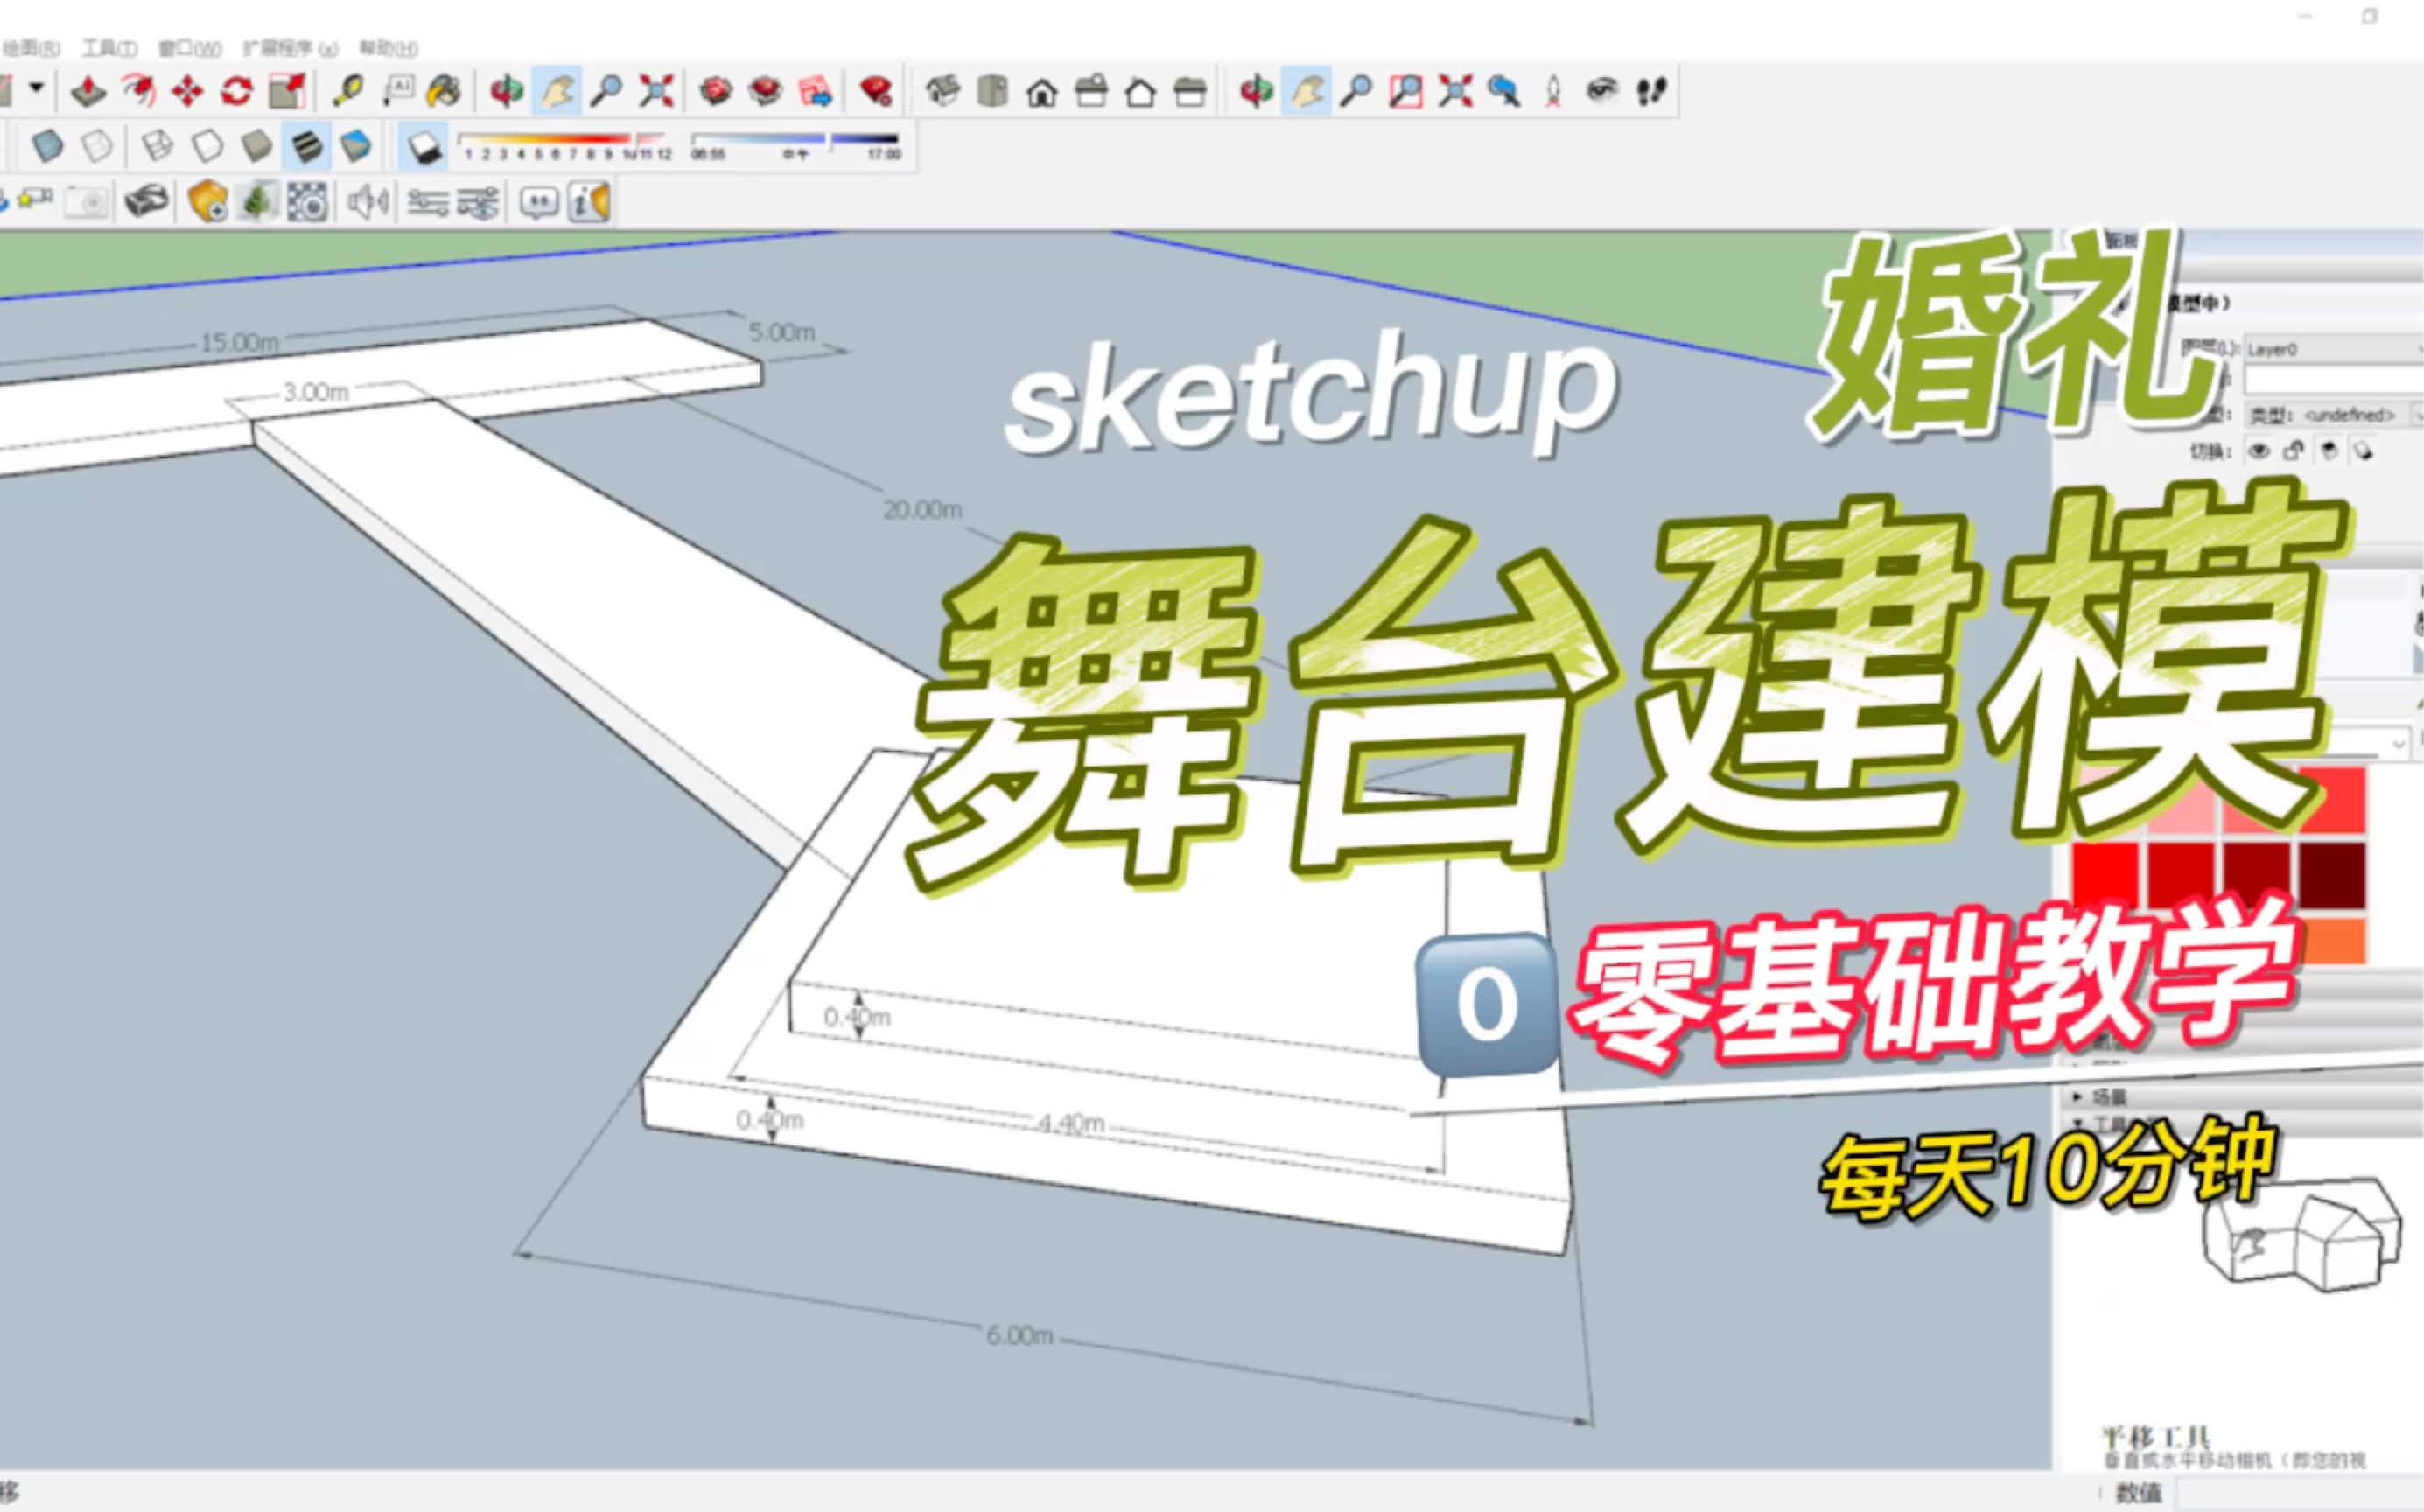The height and width of the screenshot is (1512, 2424).
Task: Open Enscape feedback speech bubble
Action: (x=539, y=203)
